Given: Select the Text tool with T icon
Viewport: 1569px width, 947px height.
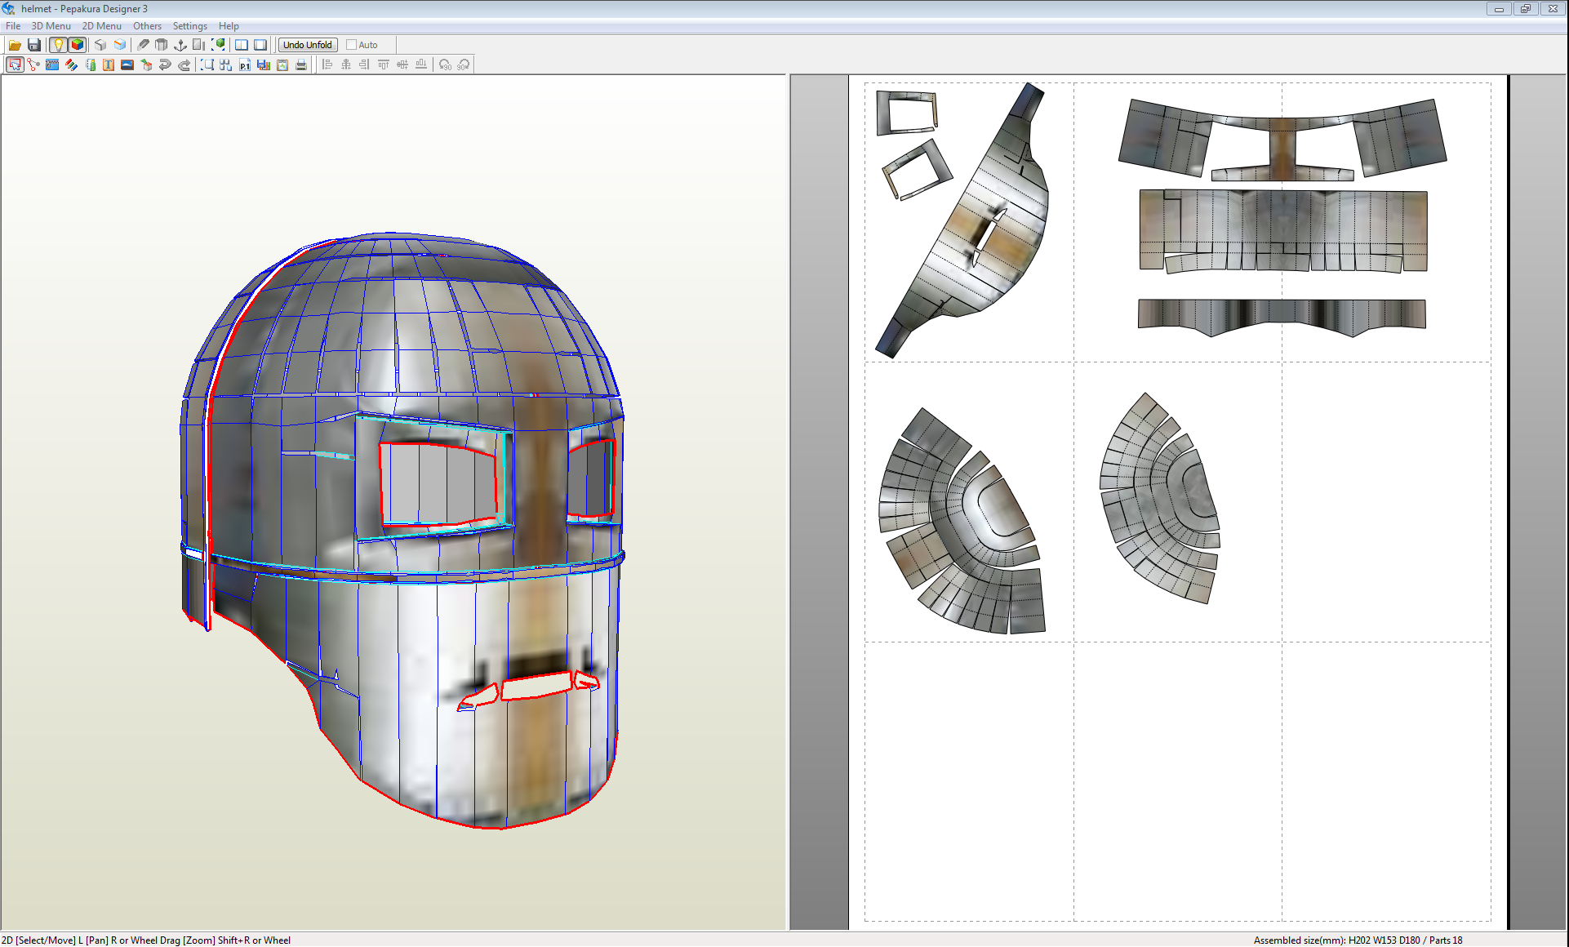Looking at the screenshot, I should click(109, 64).
